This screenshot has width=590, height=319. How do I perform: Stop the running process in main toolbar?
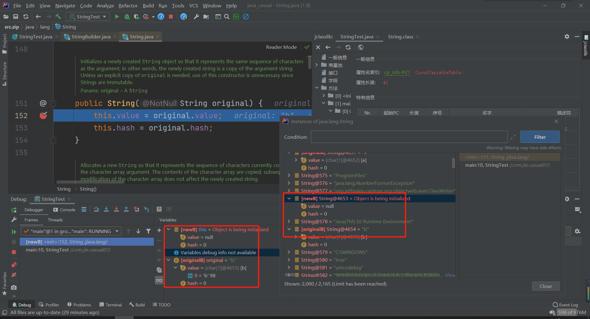[x=171, y=17]
